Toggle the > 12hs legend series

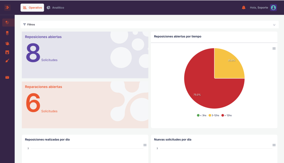tap(227, 115)
